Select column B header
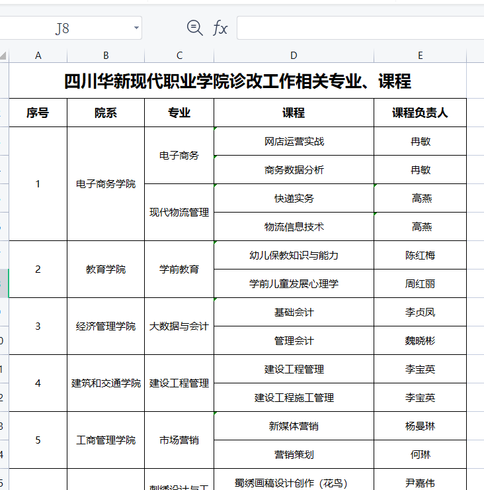484x490 pixels. 106,56
